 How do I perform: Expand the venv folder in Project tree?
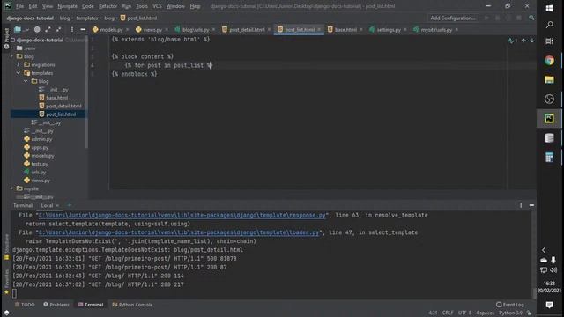tap(11, 48)
